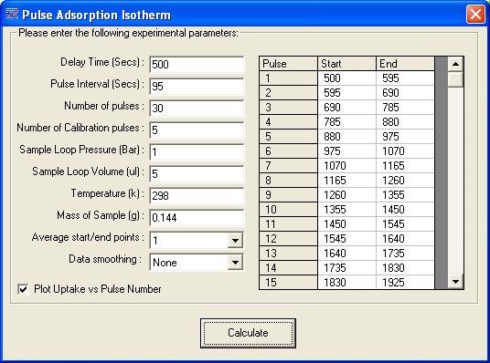
Task: Click the Calculate button
Action: tap(248, 333)
